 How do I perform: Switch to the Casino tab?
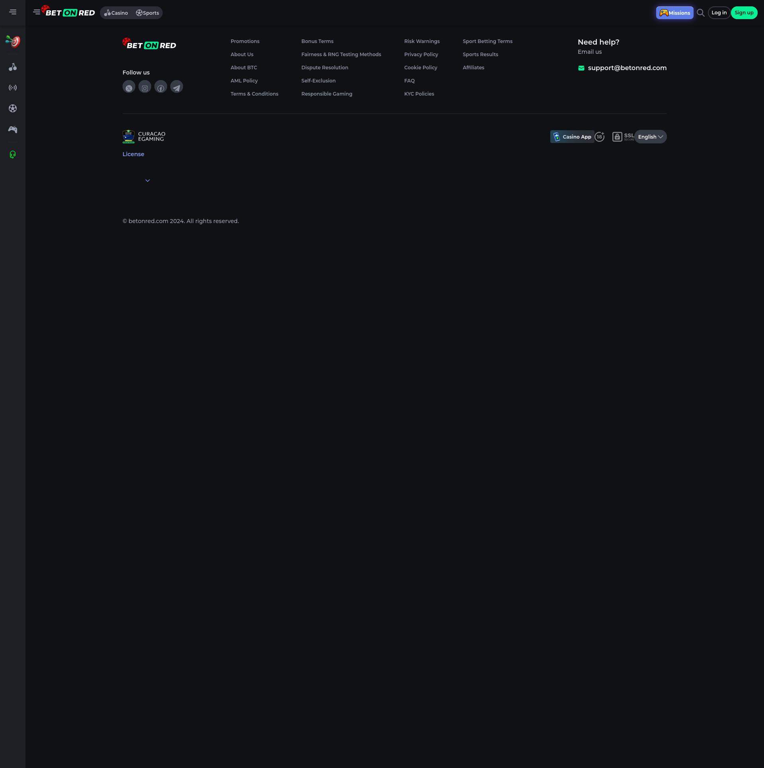116,13
